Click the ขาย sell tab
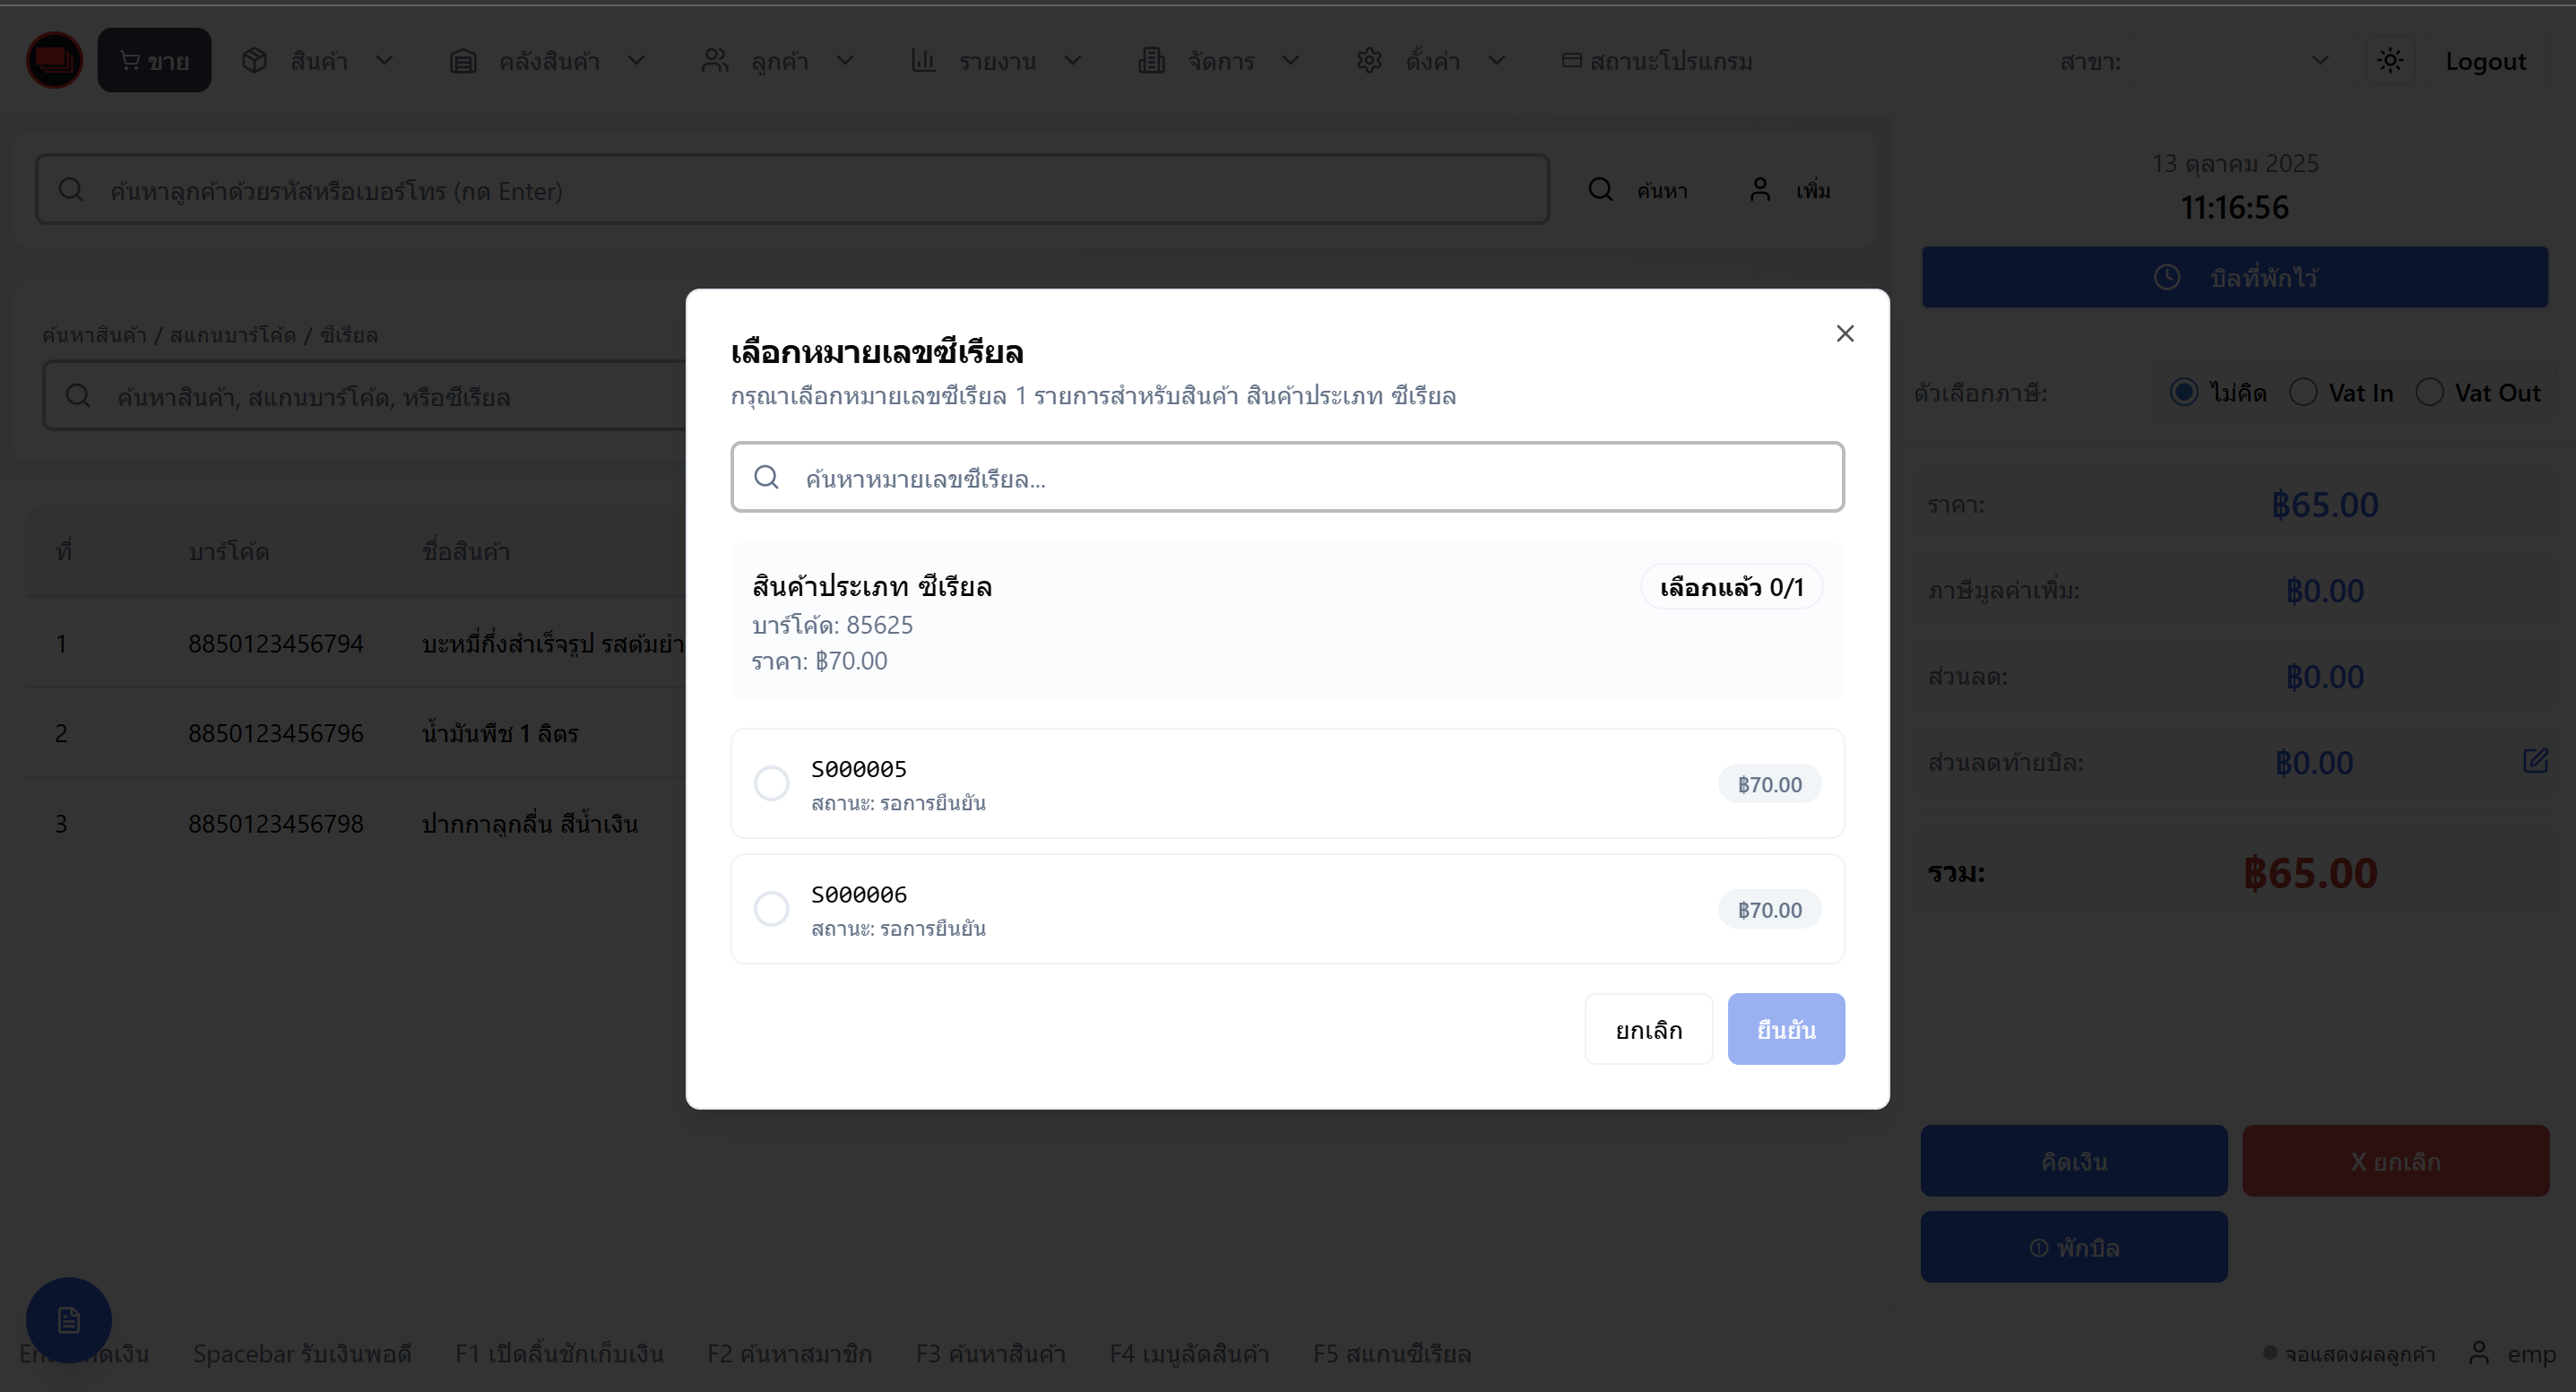The width and height of the screenshot is (2576, 1392). (154, 61)
